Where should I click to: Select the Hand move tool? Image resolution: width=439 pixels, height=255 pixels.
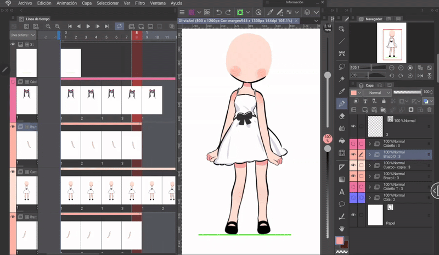pyautogui.click(x=342, y=228)
